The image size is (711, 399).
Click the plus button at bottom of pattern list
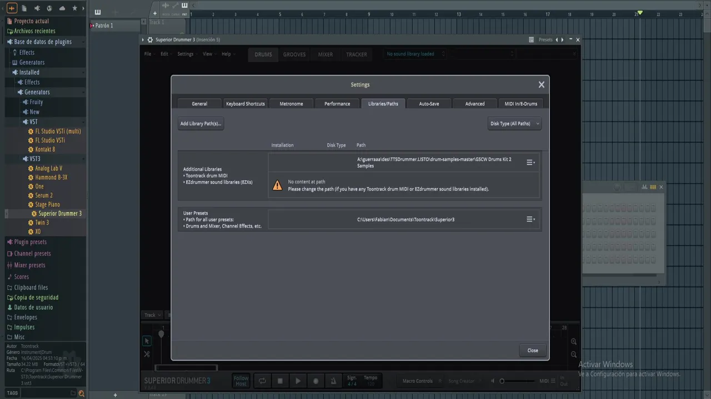click(116, 395)
